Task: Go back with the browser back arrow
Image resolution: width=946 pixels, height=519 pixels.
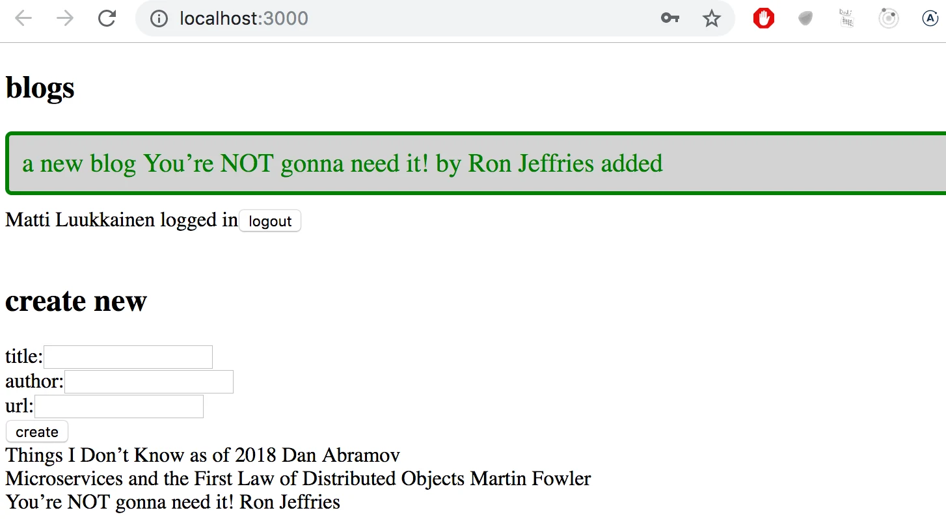Action: pyautogui.click(x=23, y=19)
